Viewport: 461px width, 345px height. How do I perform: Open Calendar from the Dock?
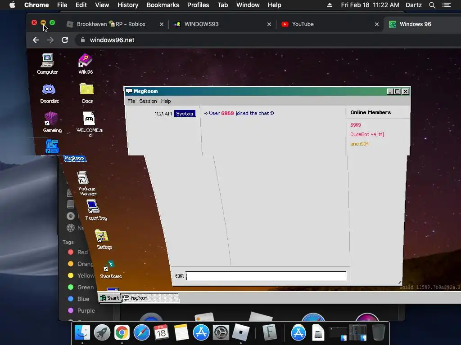[162, 332]
